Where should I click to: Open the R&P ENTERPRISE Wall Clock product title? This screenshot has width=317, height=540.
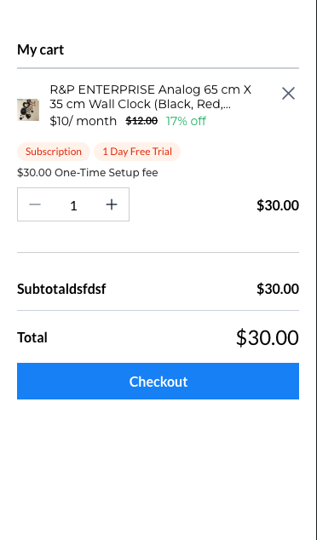point(151,97)
